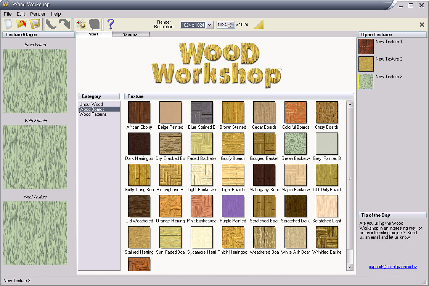Select the Green Basketweave texture
The width and height of the screenshot is (429, 286).
tap(296, 144)
